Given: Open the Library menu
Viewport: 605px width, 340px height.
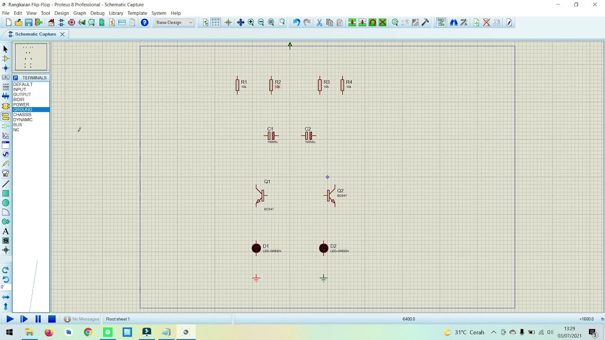Looking at the screenshot, I should (116, 13).
